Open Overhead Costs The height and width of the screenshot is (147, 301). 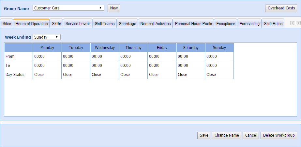(281, 8)
